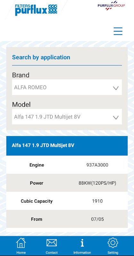Tap the Home house icon

(x=21, y=243)
